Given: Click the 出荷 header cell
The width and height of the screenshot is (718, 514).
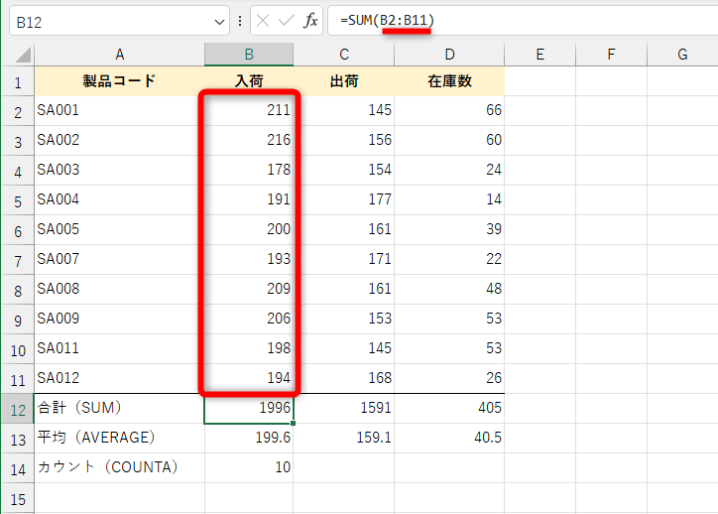Looking at the screenshot, I should 344,81.
